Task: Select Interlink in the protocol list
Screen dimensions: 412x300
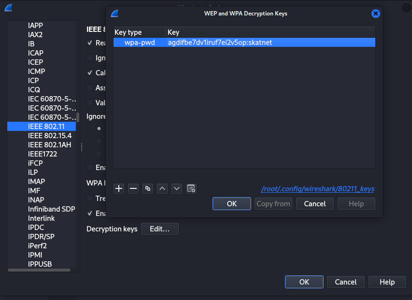Action: click(42, 218)
